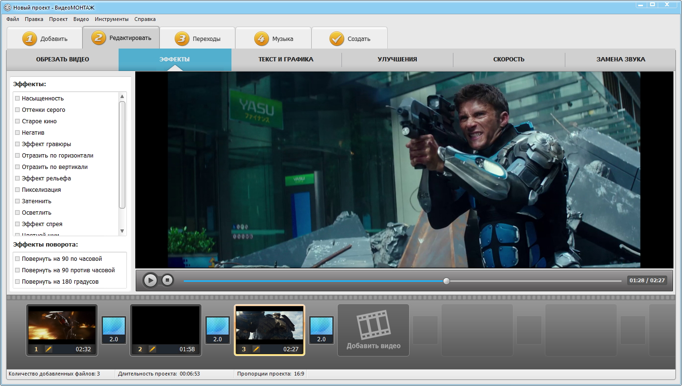Click transition icon after clip 2
The height and width of the screenshot is (386, 682).
pos(218,330)
